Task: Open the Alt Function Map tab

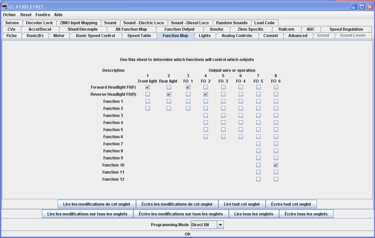Action: (x=131, y=29)
